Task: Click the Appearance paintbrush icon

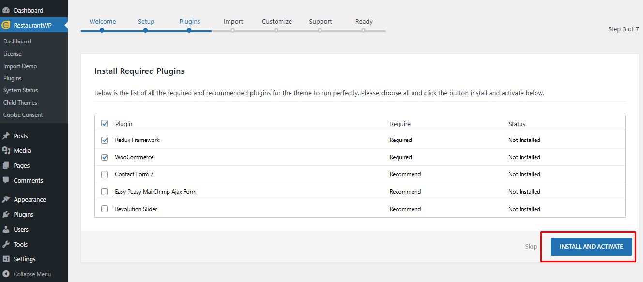Action: [6, 199]
